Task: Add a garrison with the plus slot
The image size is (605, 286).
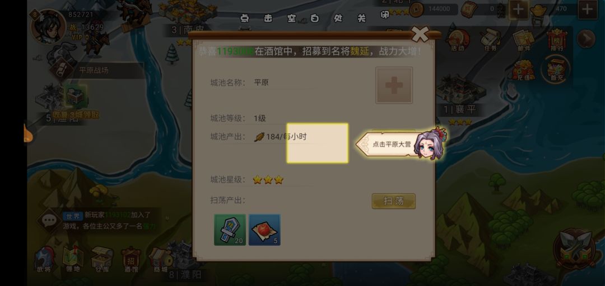Action: (394, 85)
